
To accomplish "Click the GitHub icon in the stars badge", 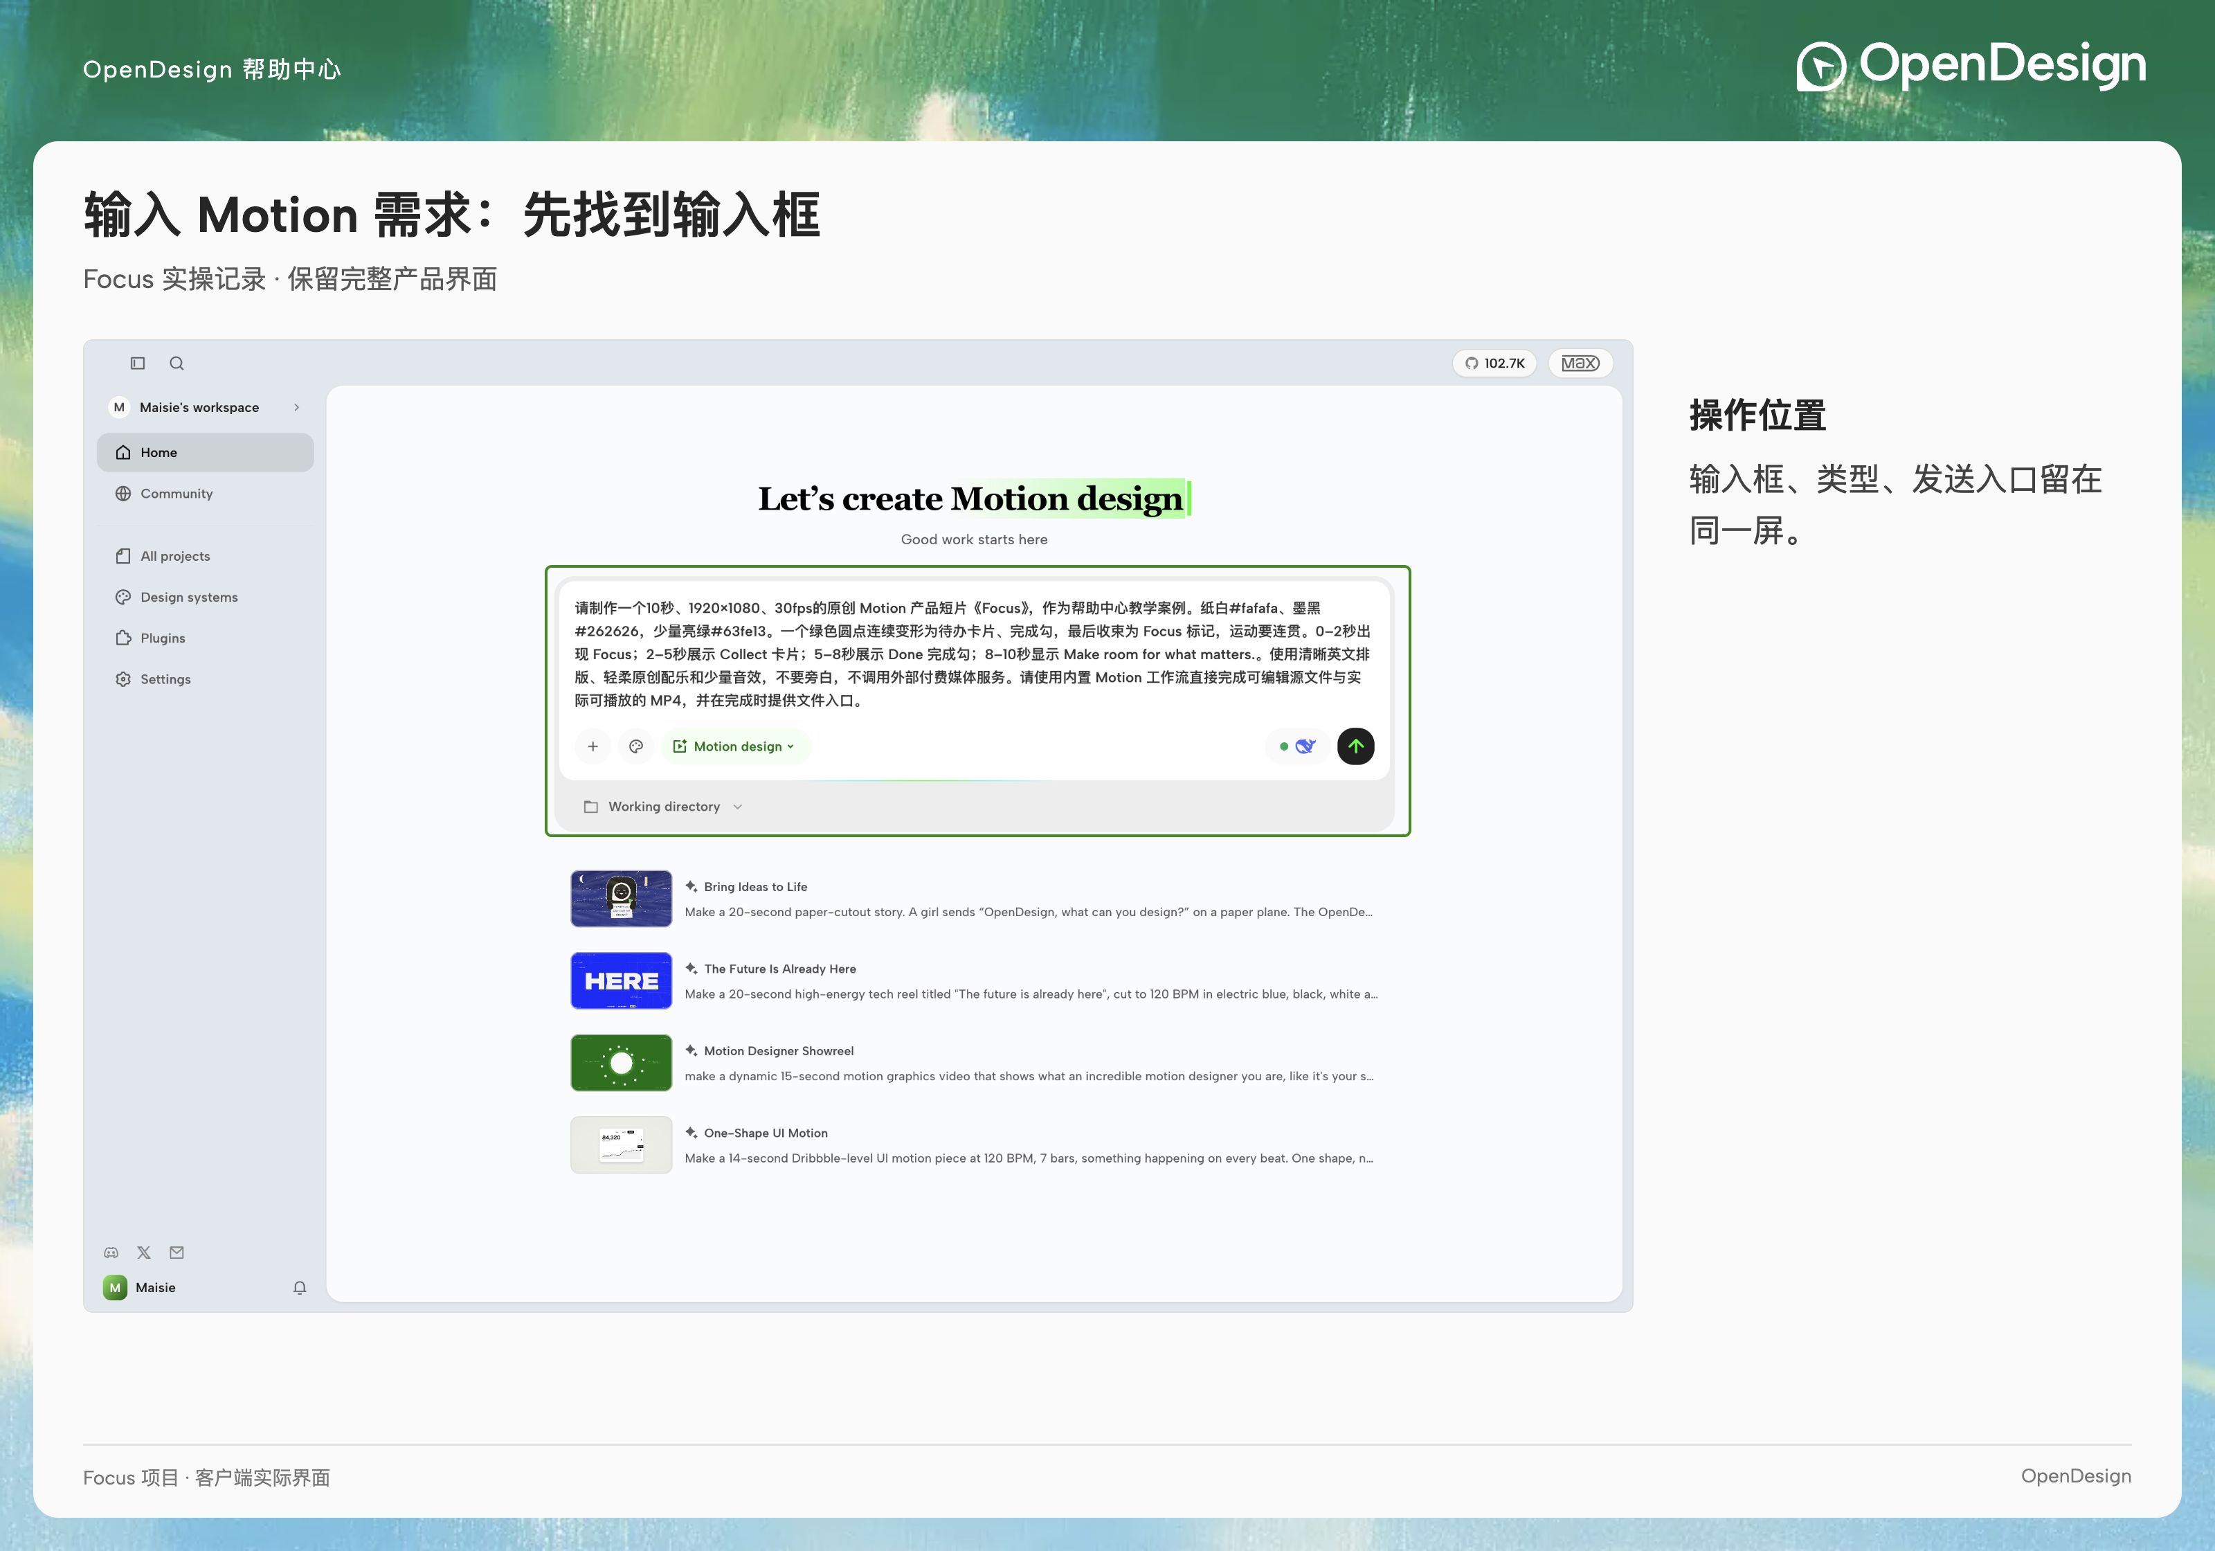I will tap(1471, 363).
